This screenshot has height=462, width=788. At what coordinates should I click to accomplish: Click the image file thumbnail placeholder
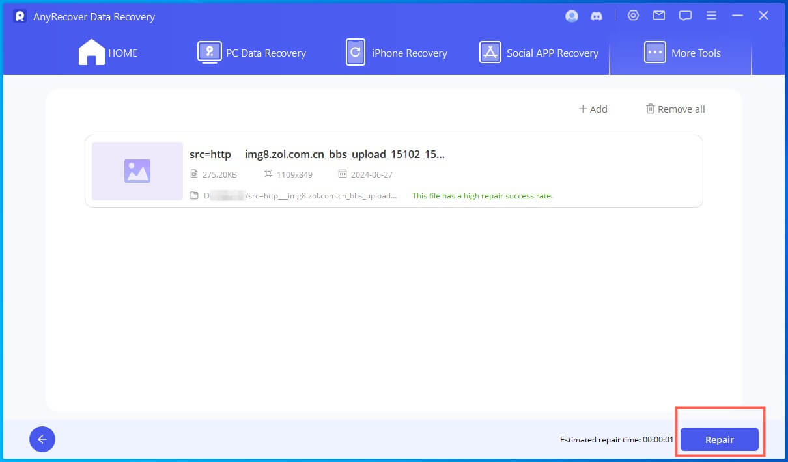click(x=137, y=171)
